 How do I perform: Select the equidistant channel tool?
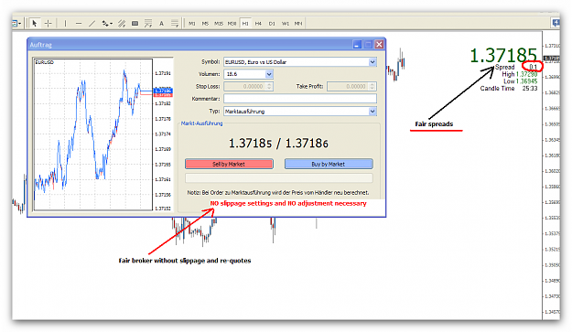(122, 24)
